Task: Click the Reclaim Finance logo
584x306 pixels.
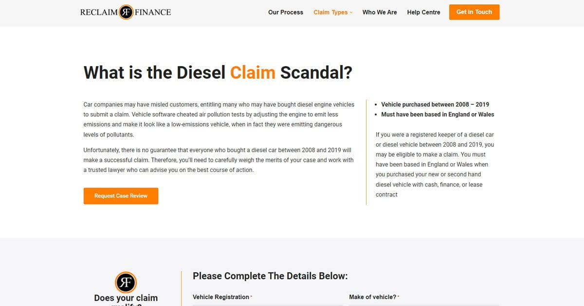Action: (x=125, y=12)
